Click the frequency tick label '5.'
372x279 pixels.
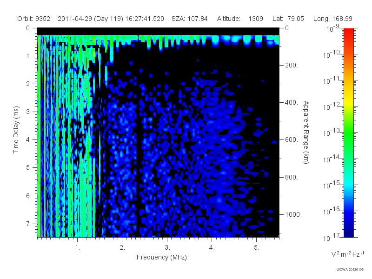point(257,248)
